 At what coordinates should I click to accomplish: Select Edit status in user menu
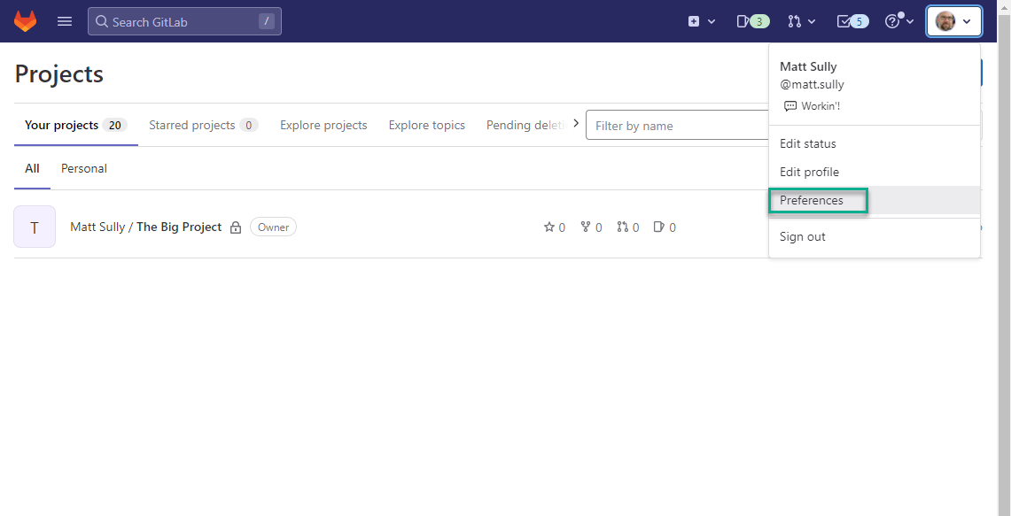tap(807, 143)
